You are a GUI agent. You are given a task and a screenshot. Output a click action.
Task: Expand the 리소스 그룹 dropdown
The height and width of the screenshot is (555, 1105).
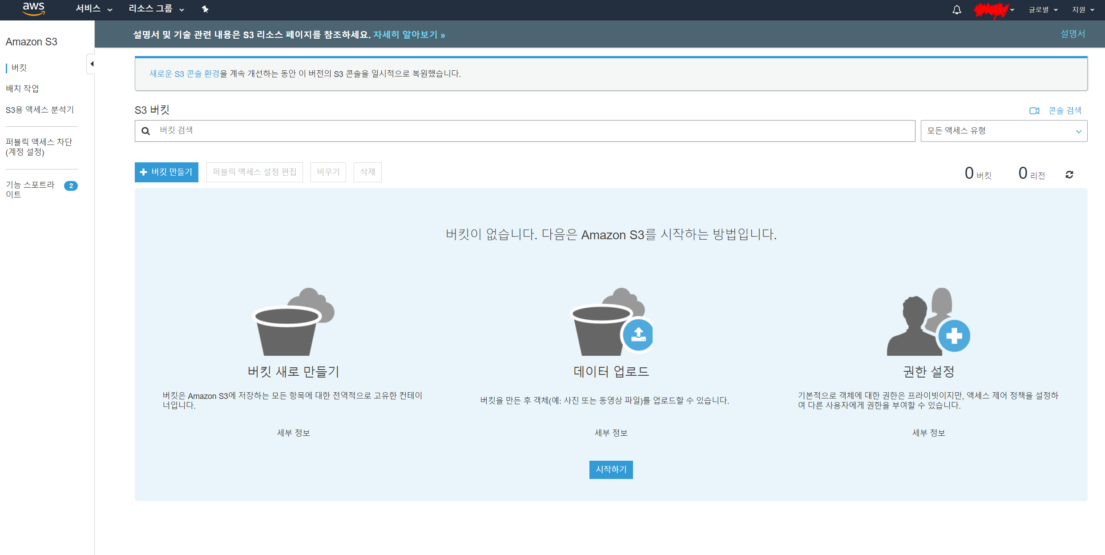click(x=156, y=9)
